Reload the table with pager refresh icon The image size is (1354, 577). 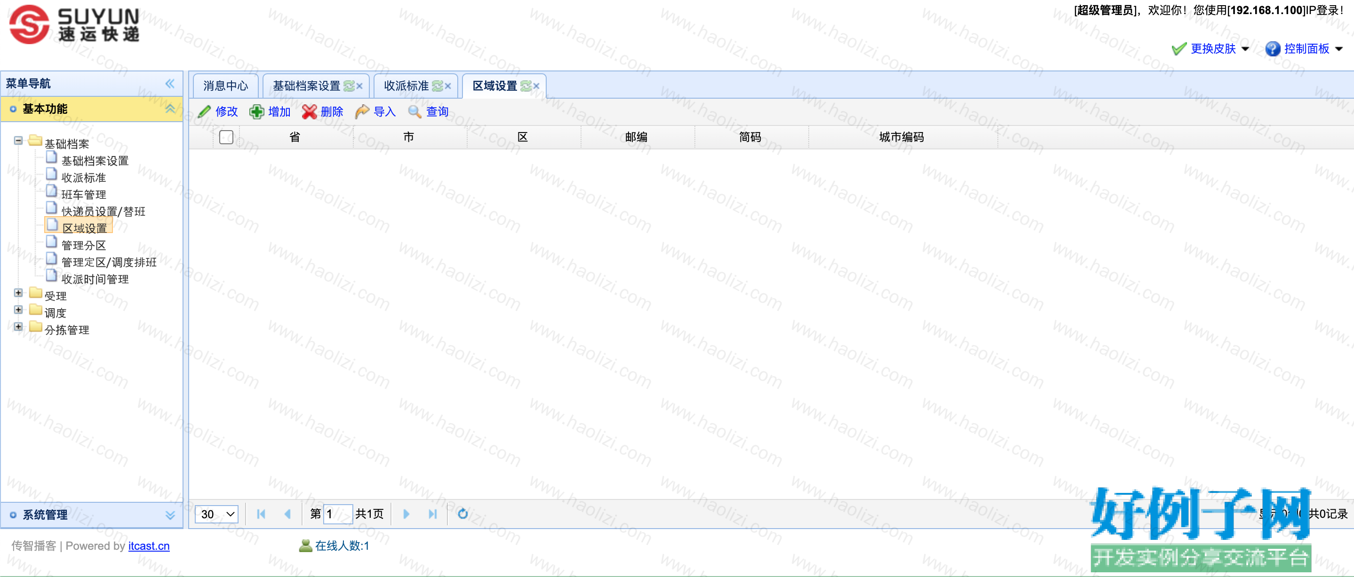pos(462,514)
